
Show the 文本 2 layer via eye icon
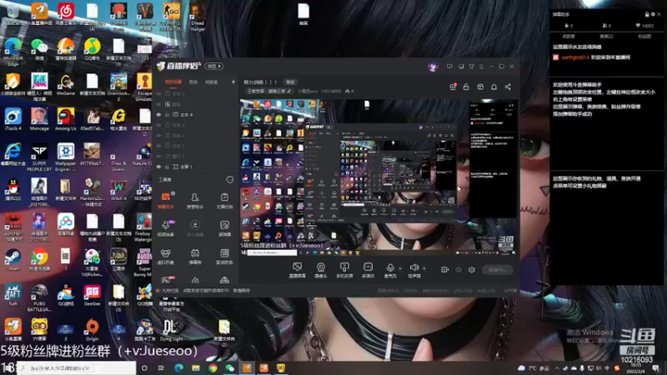click(158, 135)
